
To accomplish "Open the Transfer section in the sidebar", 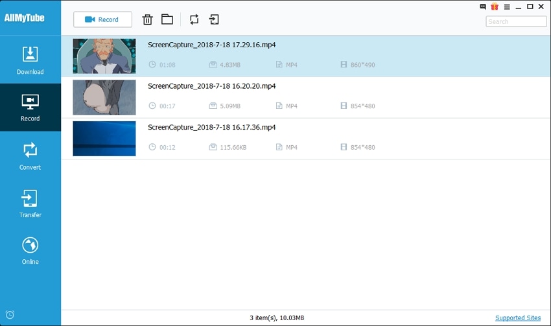I will point(30,204).
